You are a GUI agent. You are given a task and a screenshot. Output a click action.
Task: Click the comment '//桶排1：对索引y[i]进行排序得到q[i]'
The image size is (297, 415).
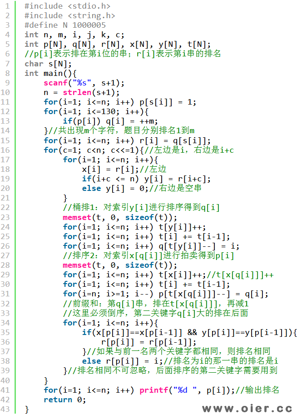coord(141,207)
